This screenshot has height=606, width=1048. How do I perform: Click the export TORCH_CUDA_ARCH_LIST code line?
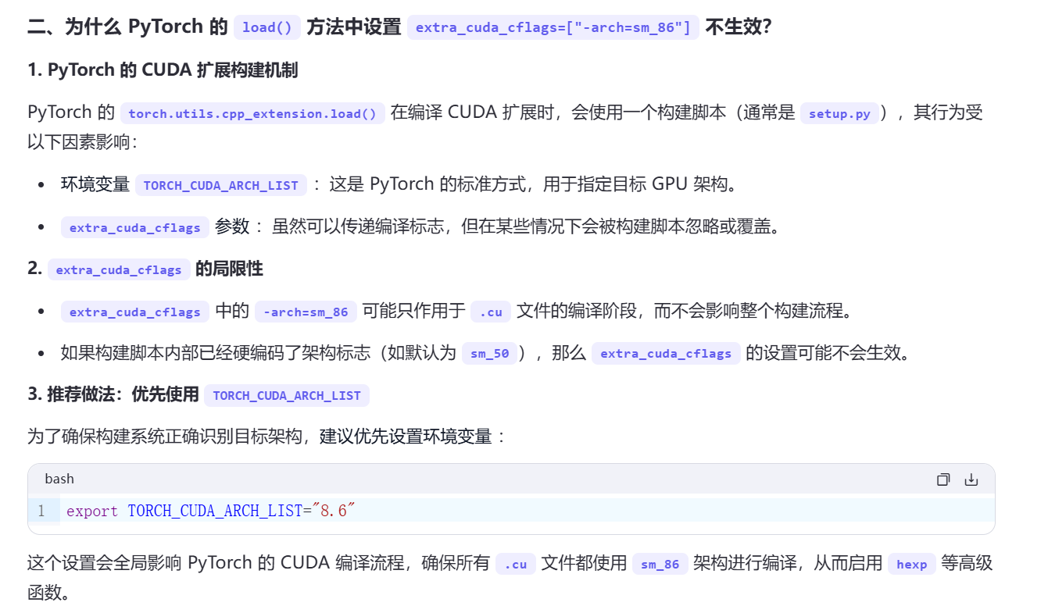[x=211, y=511]
